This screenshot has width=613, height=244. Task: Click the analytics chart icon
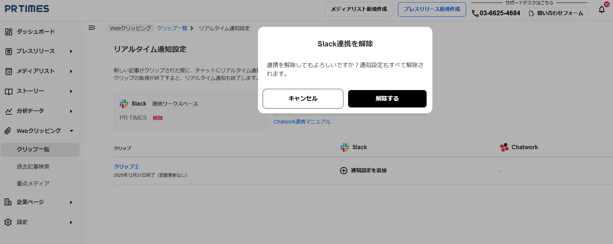9,111
